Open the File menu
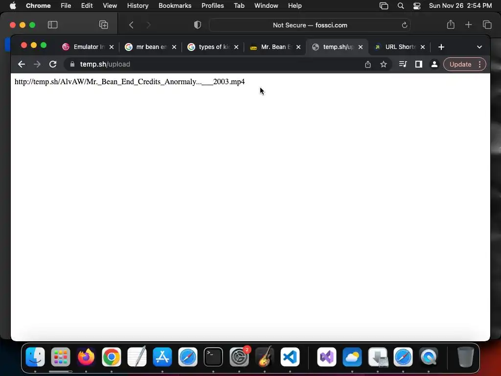 point(66,6)
